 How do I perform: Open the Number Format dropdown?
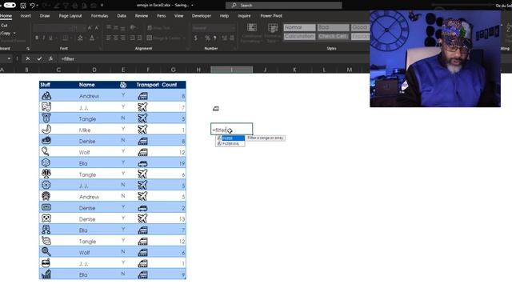point(214,28)
